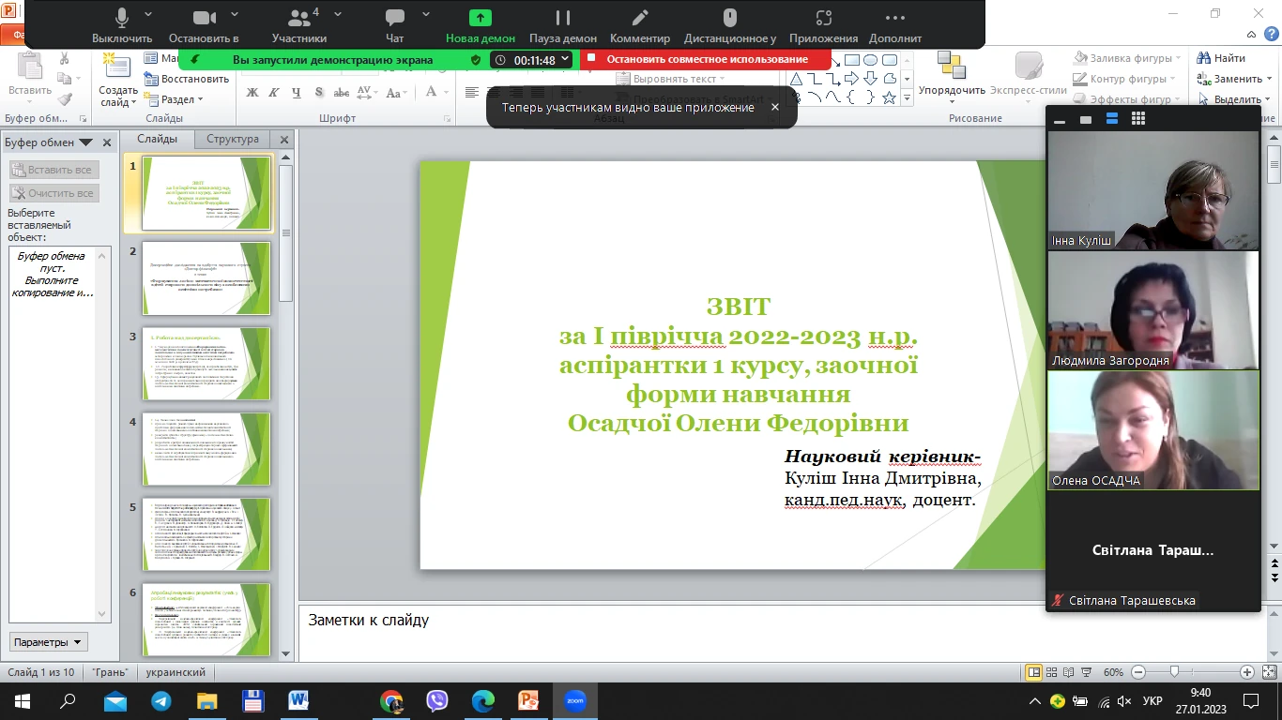Viewport: 1282px width, 720px height.
Task: Align text left in the Абзац group
Action: pos(472,92)
